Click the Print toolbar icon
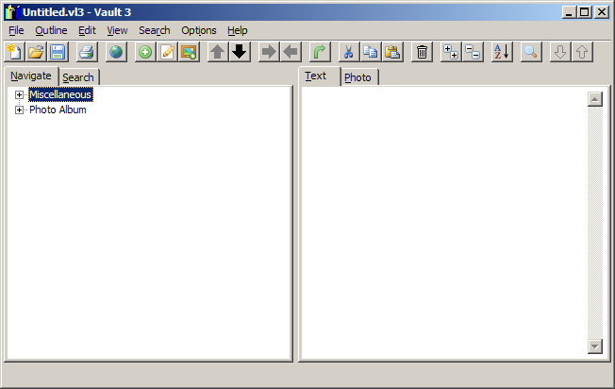The width and height of the screenshot is (615, 389). coord(86,52)
